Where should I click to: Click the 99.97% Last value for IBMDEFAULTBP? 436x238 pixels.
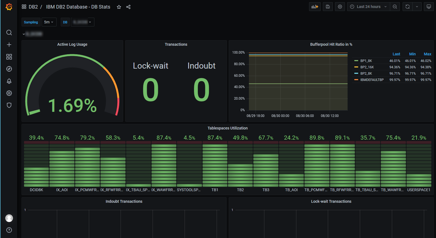coord(395,80)
